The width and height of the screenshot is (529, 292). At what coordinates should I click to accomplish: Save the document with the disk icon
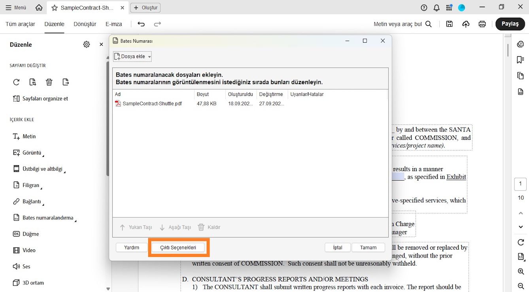[x=450, y=24]
